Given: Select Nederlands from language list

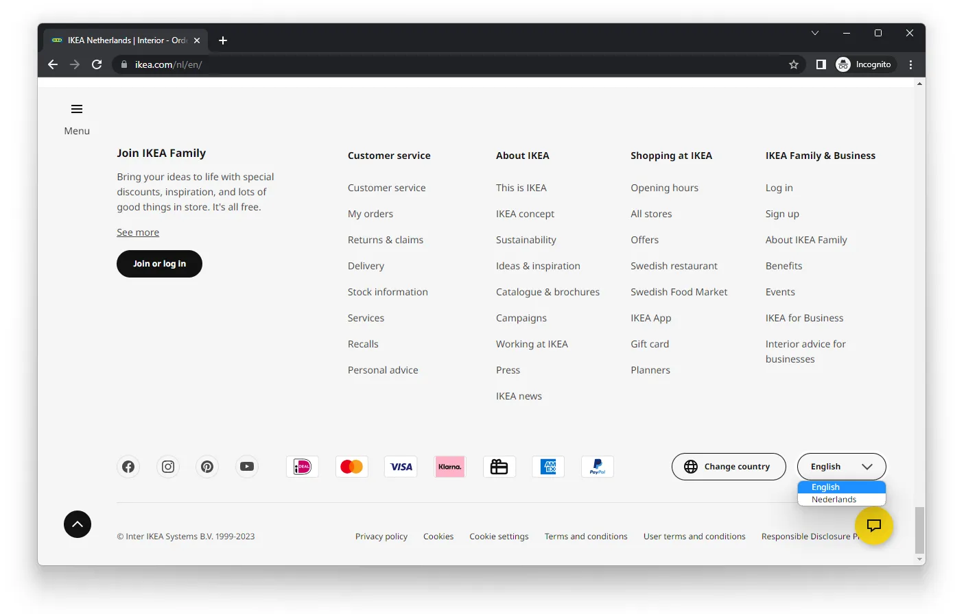Looking at the screenshot, I should pyautogui.click(x=842, y=500).
